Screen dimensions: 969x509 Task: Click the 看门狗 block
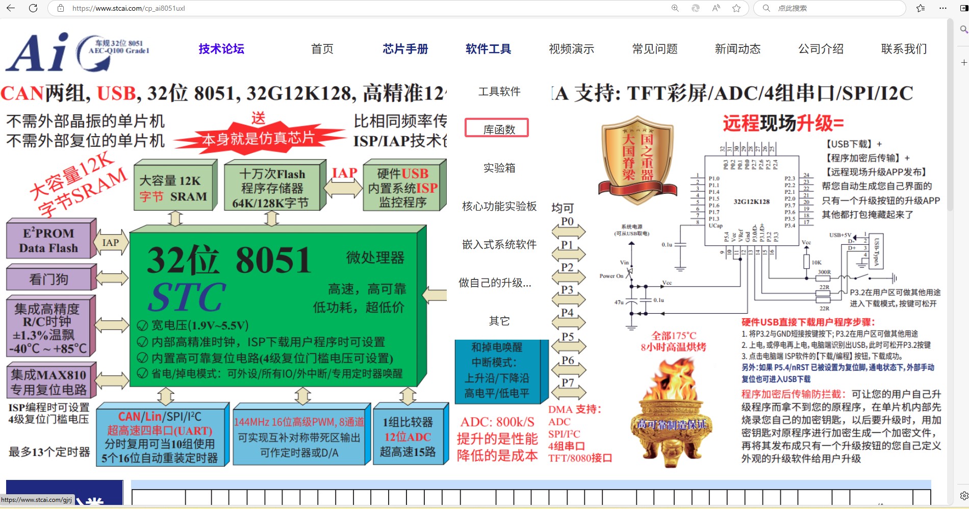point(50,278)
